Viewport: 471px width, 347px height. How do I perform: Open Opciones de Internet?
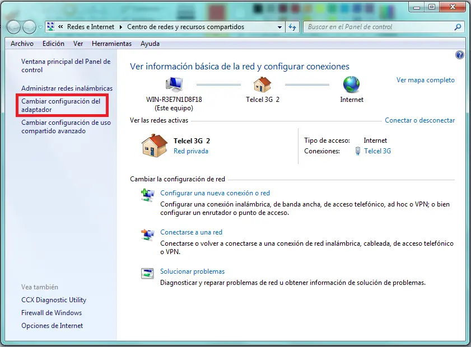(x=52, y=326)
